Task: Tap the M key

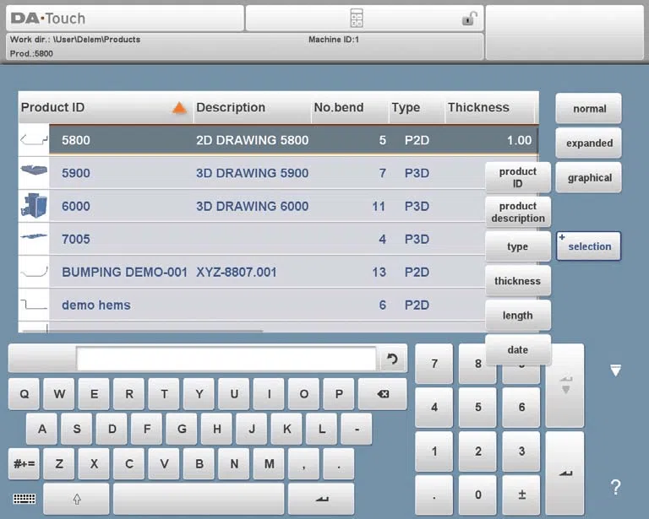Action: (x=269, y=463)
